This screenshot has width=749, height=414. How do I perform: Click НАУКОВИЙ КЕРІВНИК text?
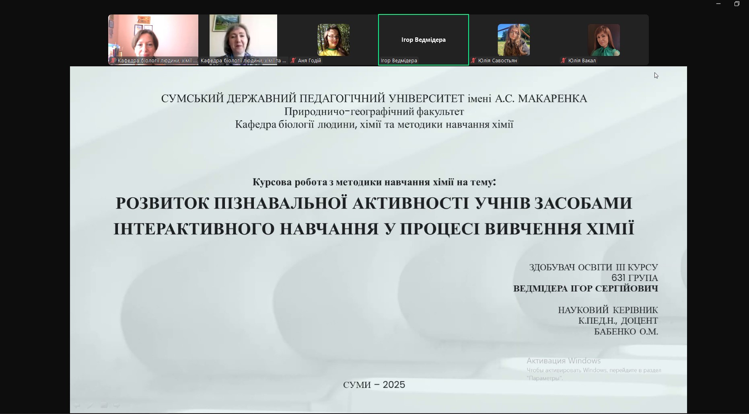click(608, 310)
